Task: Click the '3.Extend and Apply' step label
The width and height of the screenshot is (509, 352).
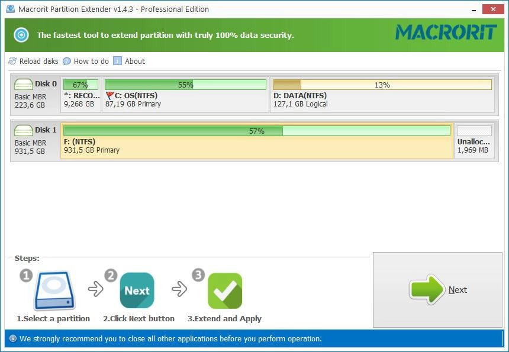Action: 225,319
